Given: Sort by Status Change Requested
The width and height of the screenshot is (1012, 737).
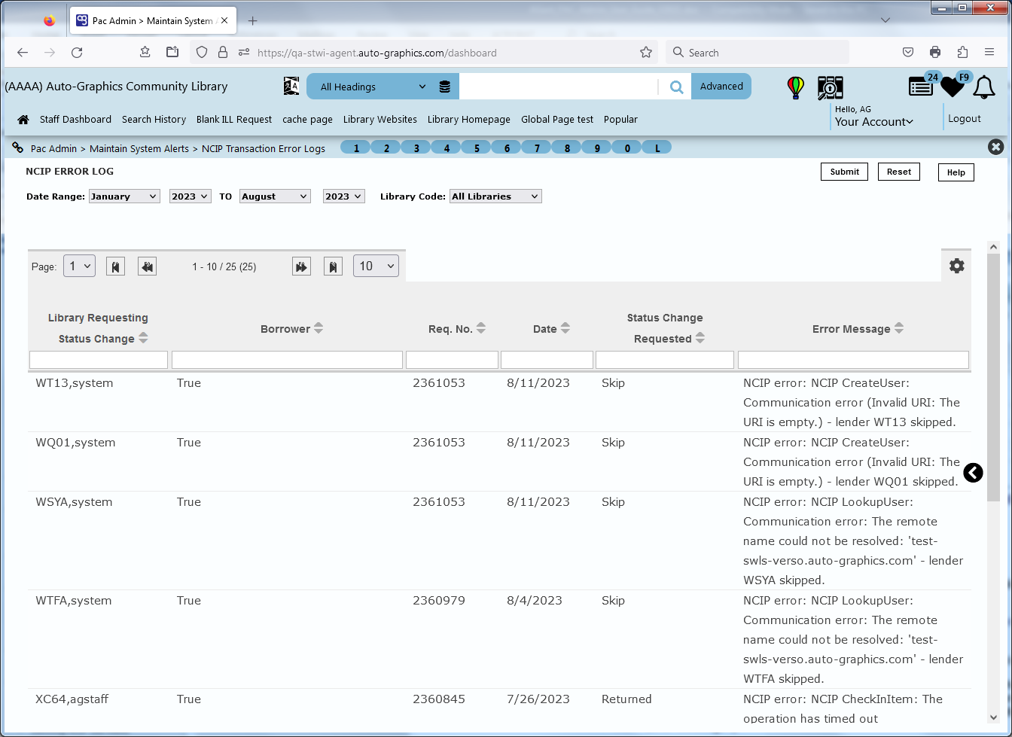Looking at the screenshot, I should point(700,338).
